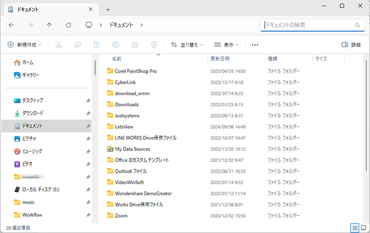Select デスクトップ in navigation pane
The width and height of the screenshot is (370, 233).
(47, 101)
